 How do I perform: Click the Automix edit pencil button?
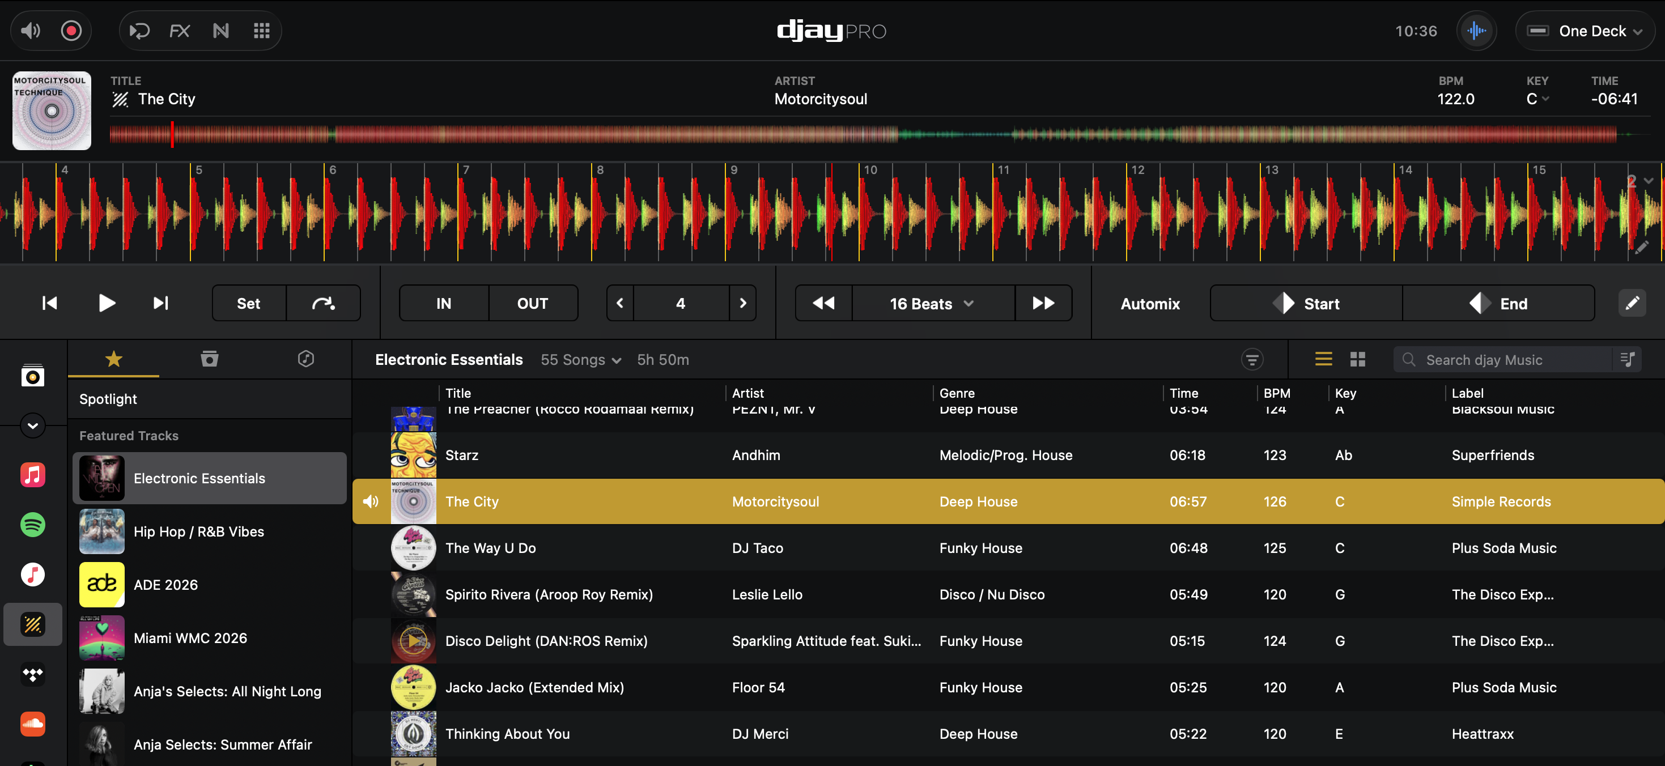click(1632, 303)
